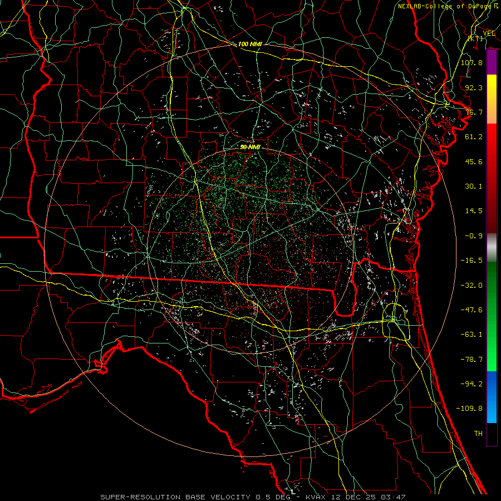501x501 pixels.
Task: Click the TH legend label
Action: coord(478,434)
